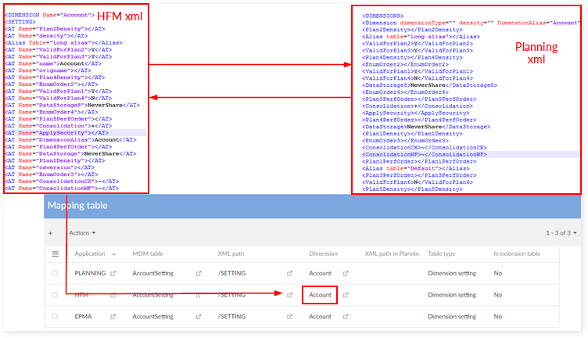The image size is (588, 338).
Task: Click AccountSetting in the PLANNING row
Action: tap(153, 273)
